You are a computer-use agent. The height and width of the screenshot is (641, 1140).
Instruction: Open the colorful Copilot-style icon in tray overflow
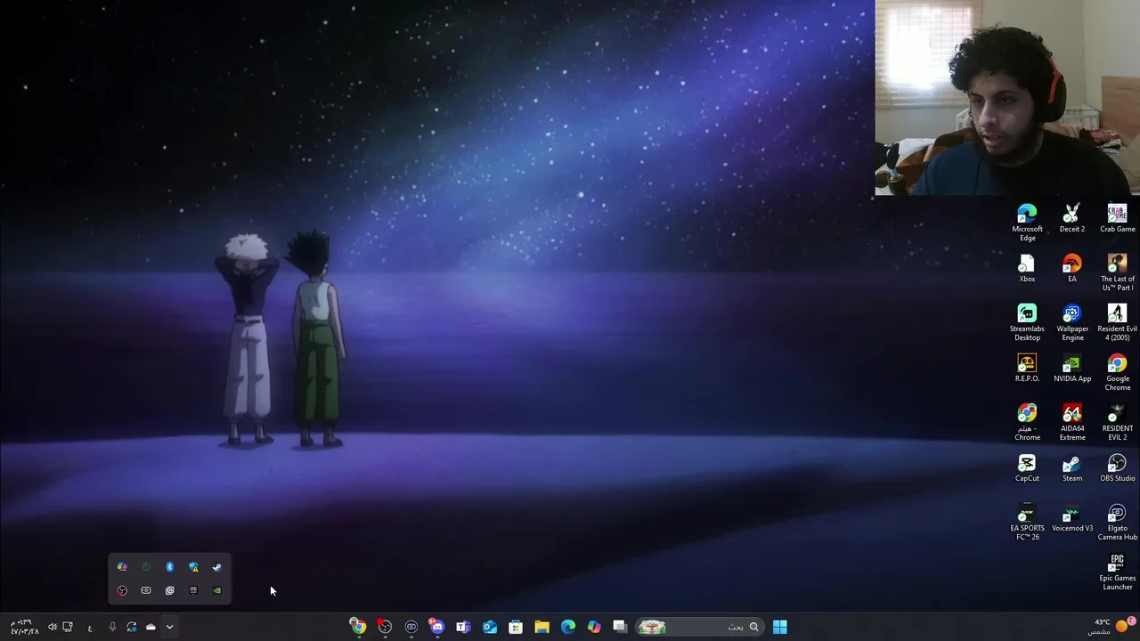pyautogui.click(x=122, y=567)
